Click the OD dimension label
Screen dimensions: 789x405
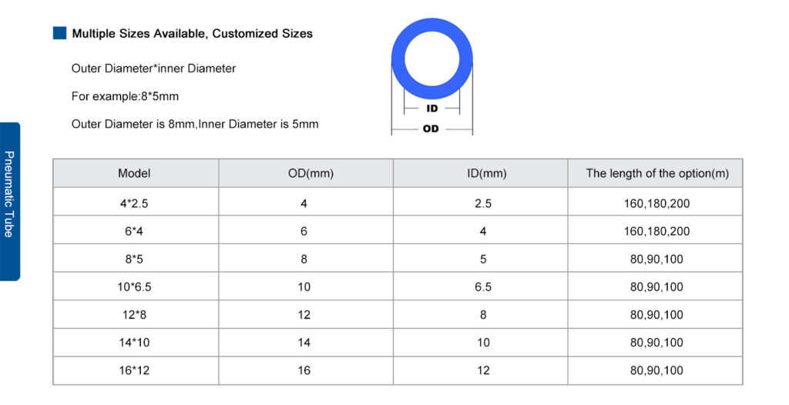(431, 129)
